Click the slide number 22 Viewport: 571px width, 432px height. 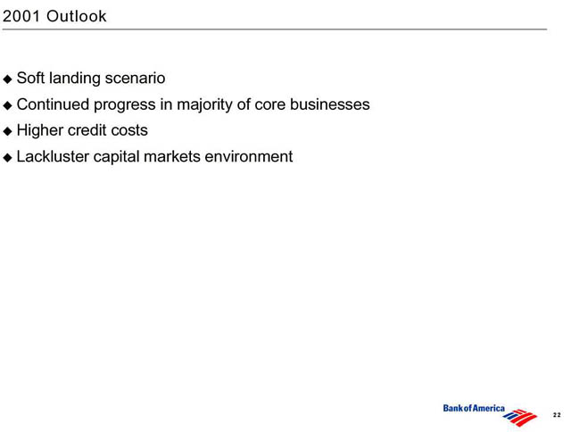(557, 415)
